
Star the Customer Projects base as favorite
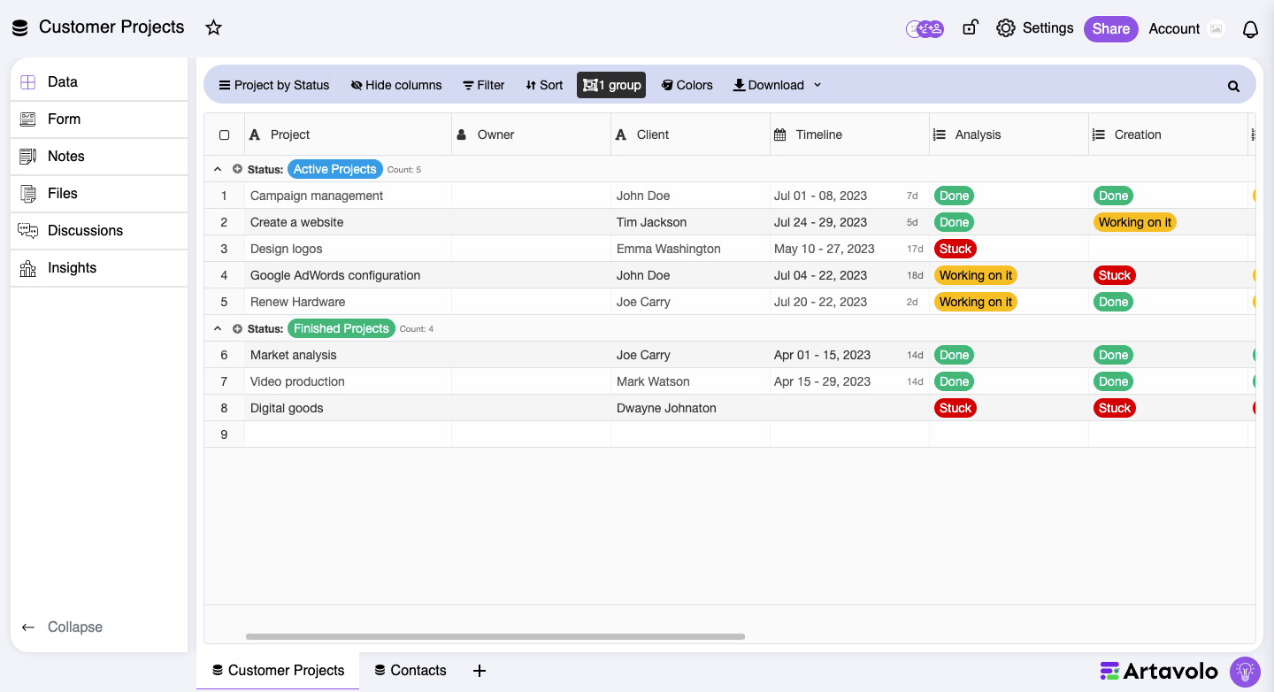pyautogui.click(x=213, y=27)
